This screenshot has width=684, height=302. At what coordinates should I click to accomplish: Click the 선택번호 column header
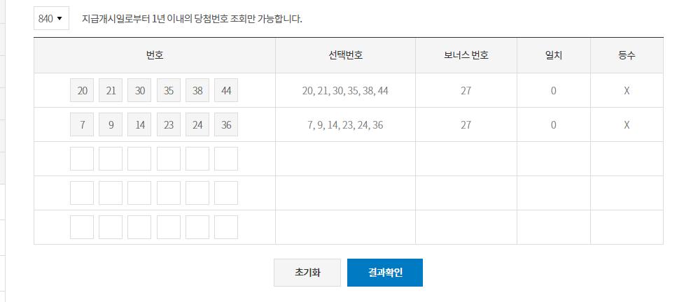point(345,55)
